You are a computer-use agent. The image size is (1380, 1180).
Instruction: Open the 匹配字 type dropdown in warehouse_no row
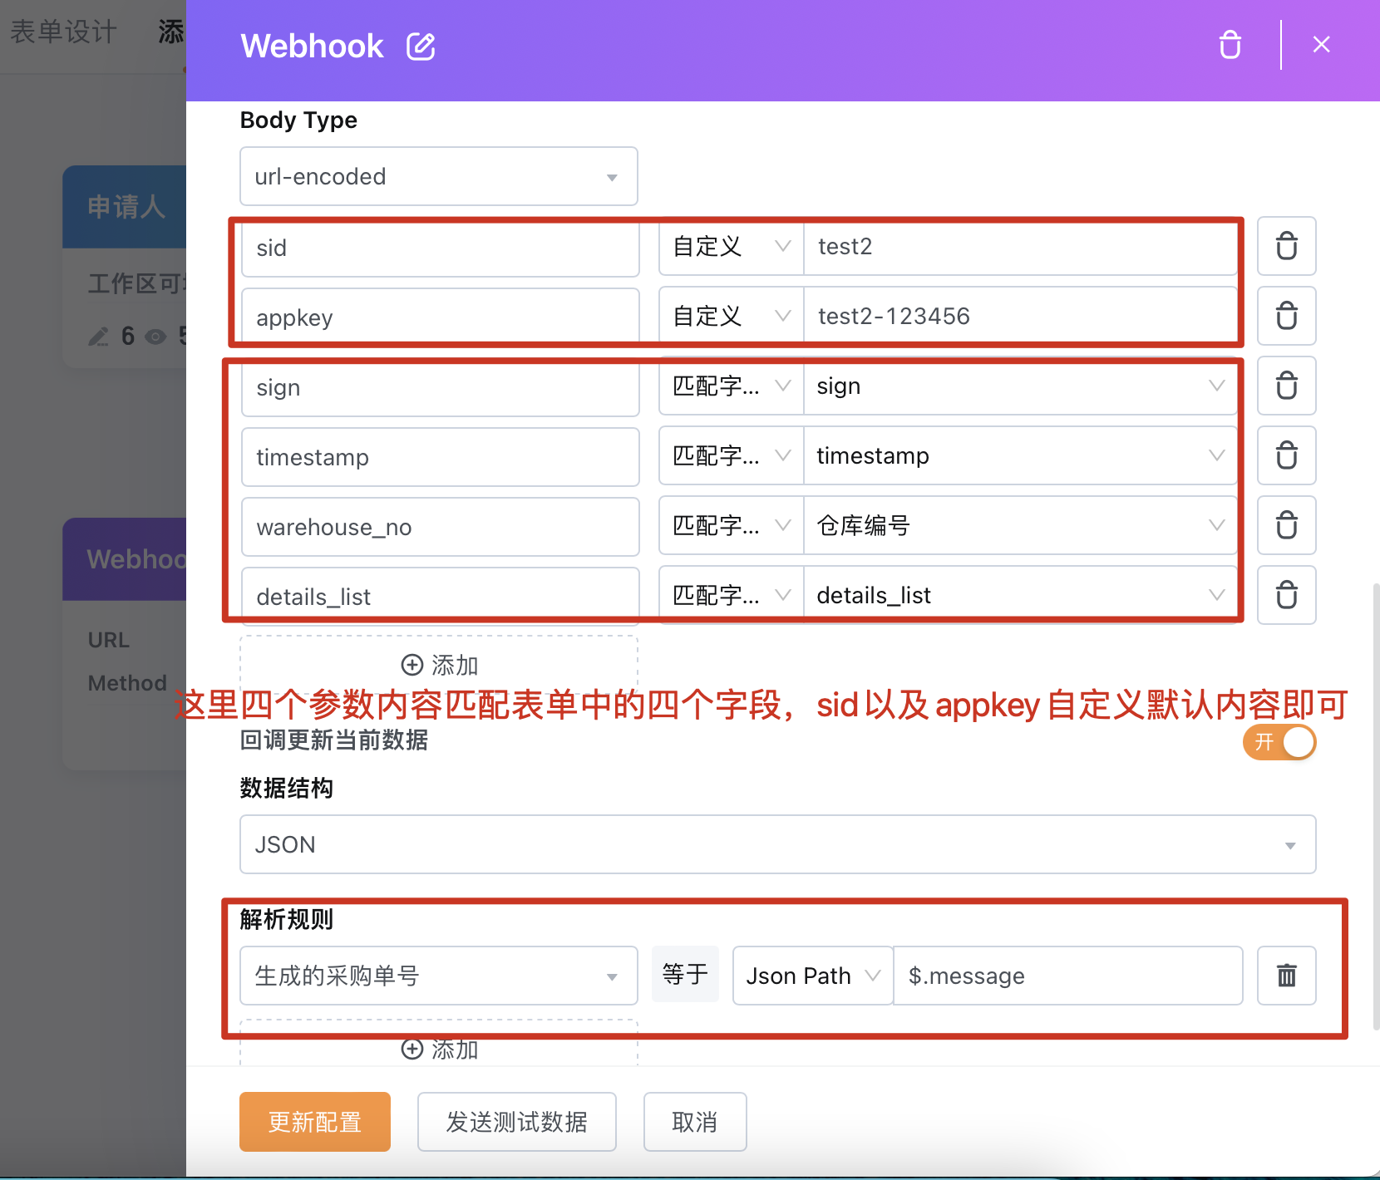pos(732,525)
